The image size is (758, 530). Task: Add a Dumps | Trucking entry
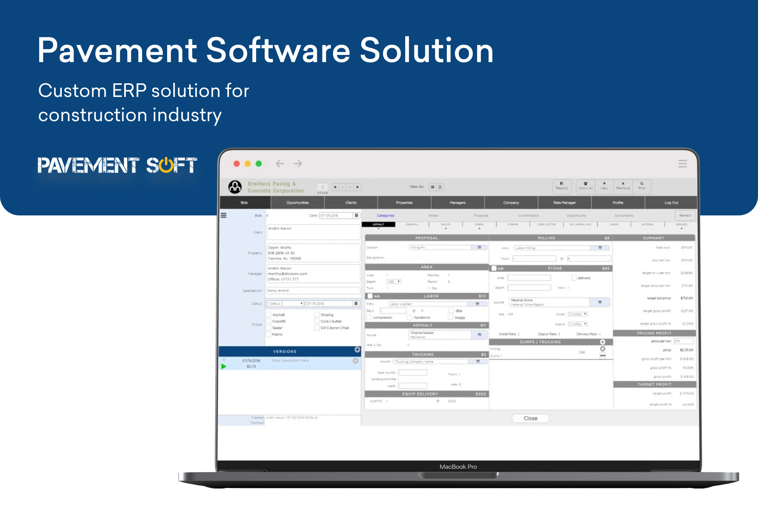[603, 342]
